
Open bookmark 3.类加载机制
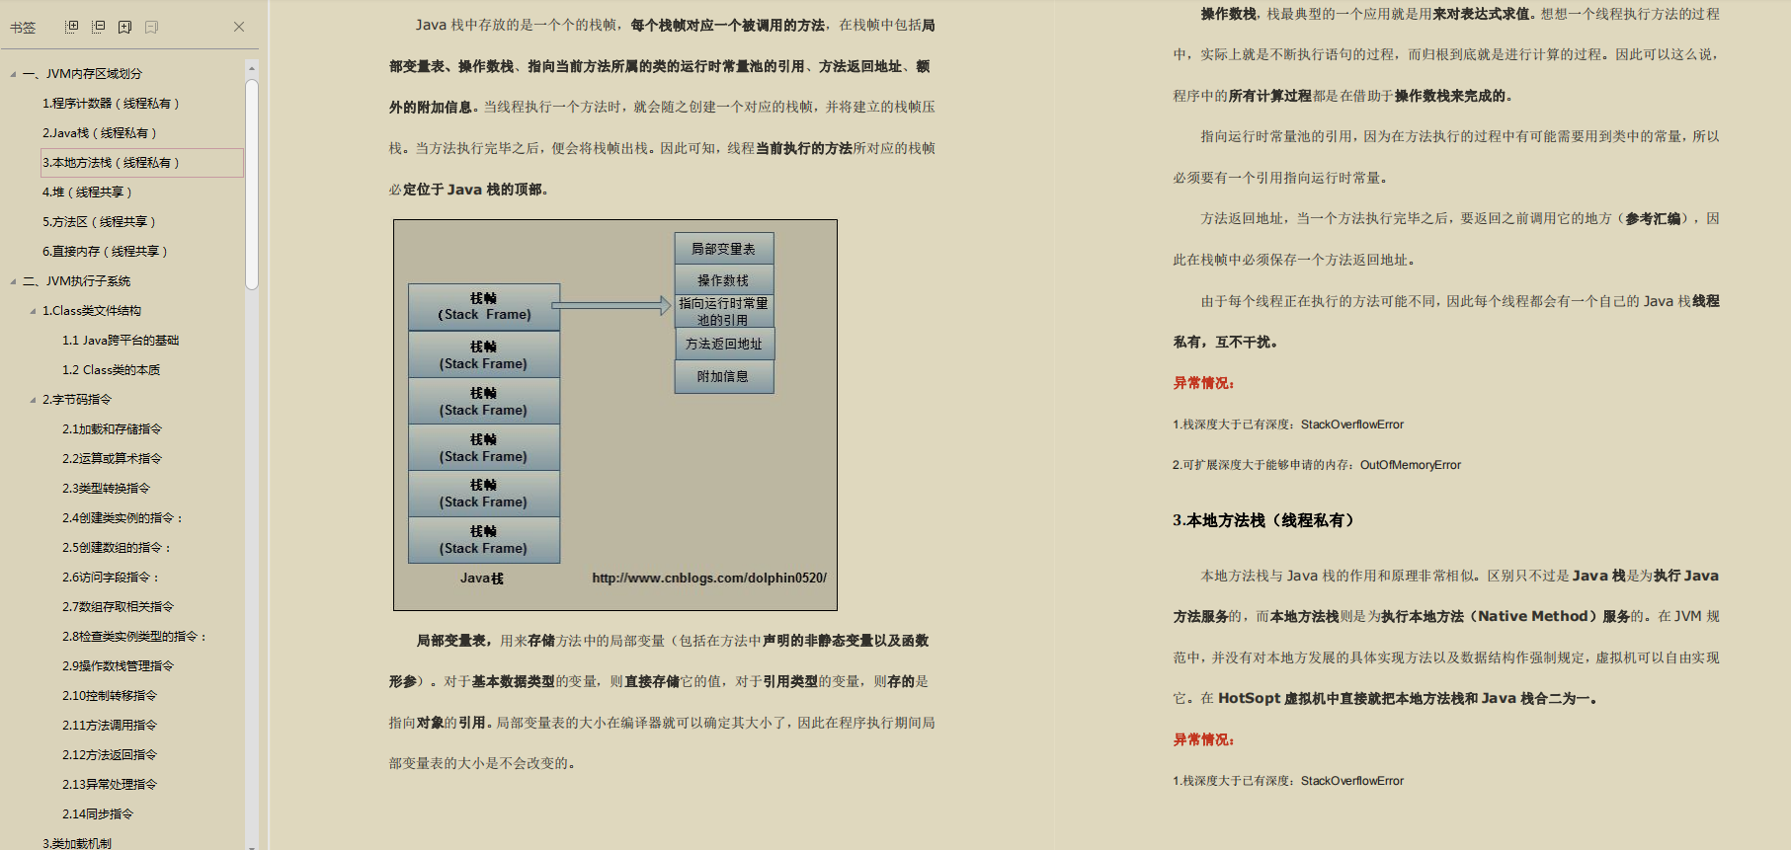coord(76,843)
